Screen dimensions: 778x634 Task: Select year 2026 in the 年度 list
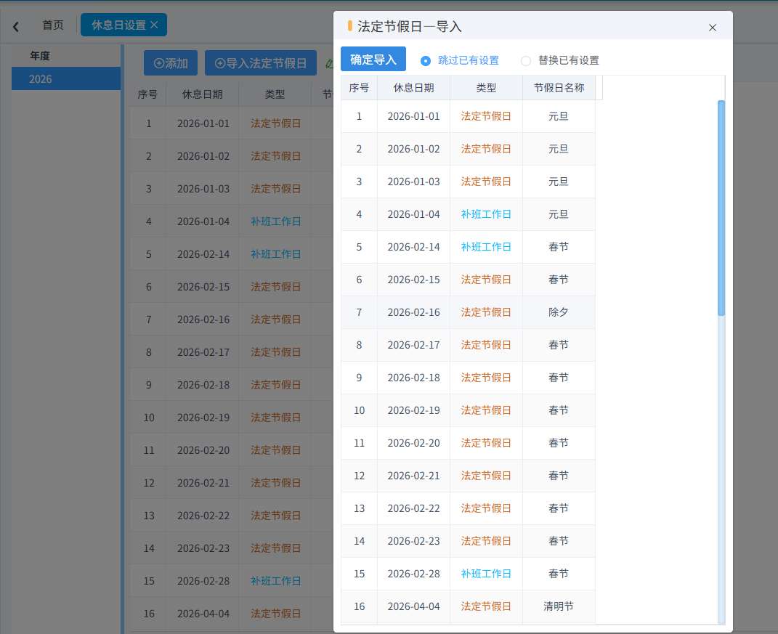point(66,79)
